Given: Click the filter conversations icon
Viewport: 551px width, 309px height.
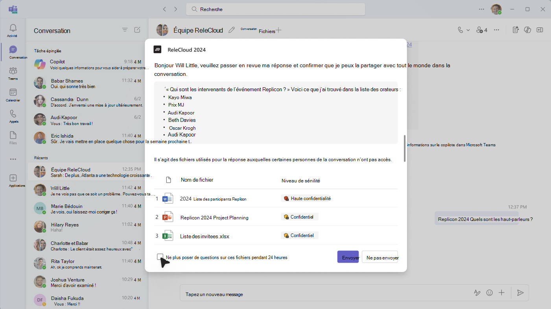Looking at the screenshot, I should click(125, 30).
